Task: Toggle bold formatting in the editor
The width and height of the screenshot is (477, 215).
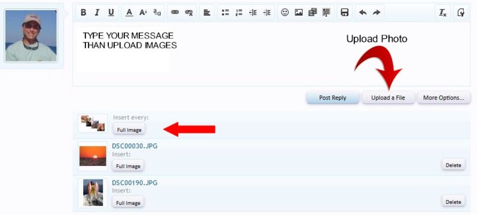Action: tap(83, 13)
